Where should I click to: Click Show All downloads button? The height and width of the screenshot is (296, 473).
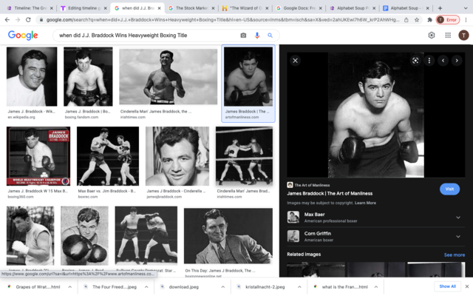(x=447, y=286)
